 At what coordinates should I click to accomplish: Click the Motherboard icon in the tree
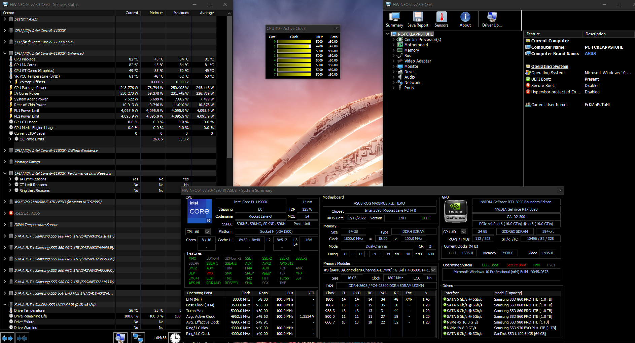point(400,45)
